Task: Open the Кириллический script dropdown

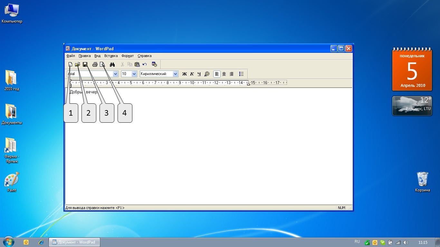Action: [x=175, y=74]
